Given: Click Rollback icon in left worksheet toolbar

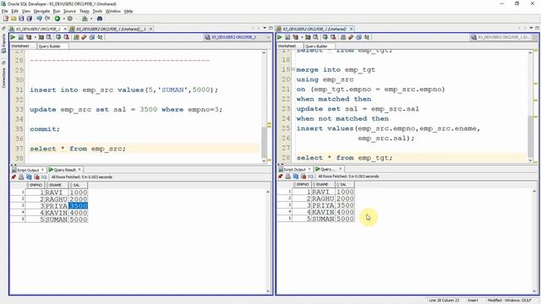Looking at the screenshot, I should (66, 37).
